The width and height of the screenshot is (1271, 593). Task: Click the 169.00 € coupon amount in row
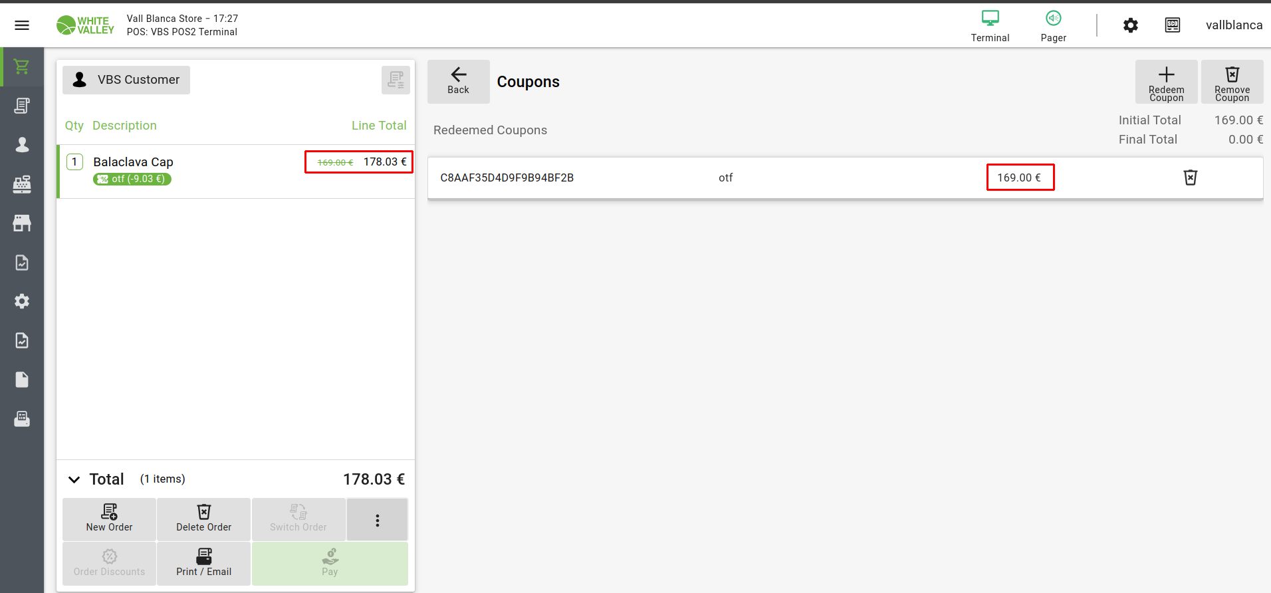tap(1019, 178)
